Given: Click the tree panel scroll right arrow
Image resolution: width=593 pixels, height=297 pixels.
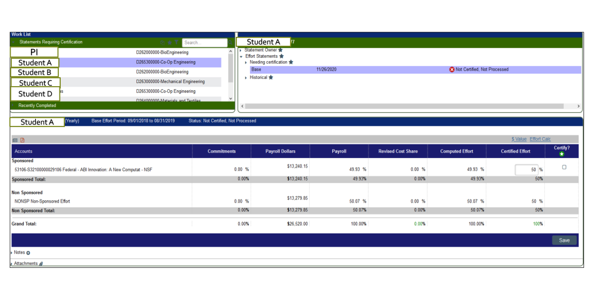Looking at the screenshot, I should 578,106.
